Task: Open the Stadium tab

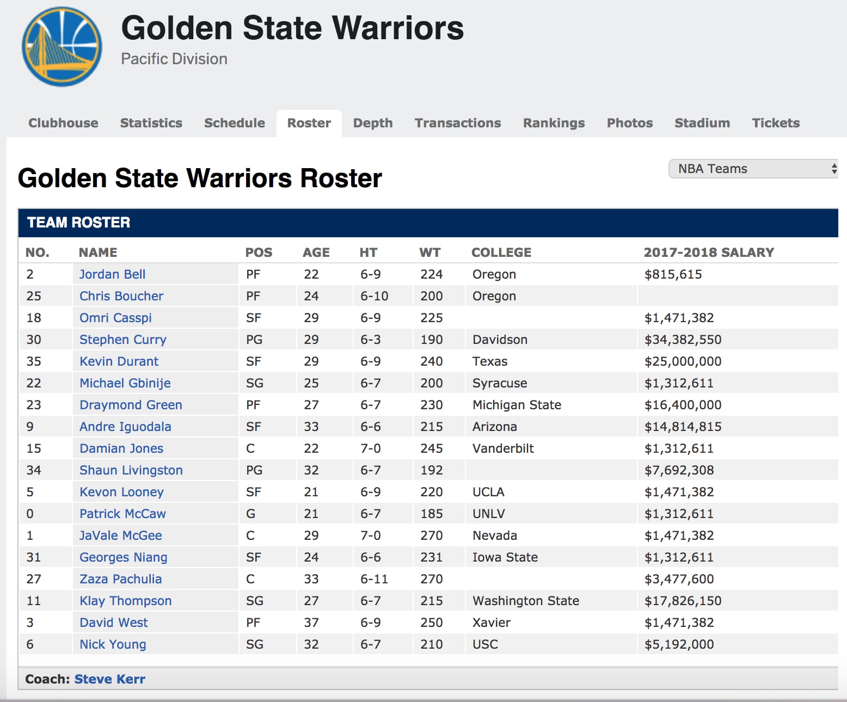Action: [x=702, y=123]
